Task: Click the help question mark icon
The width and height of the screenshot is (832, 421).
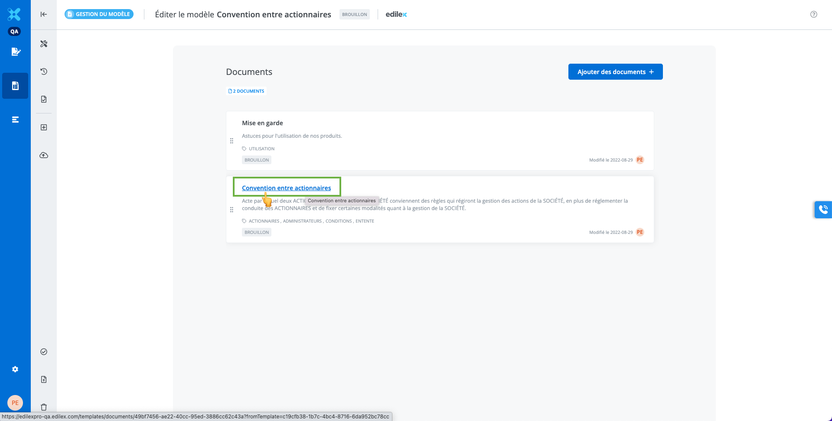Action: coord(814,14)
